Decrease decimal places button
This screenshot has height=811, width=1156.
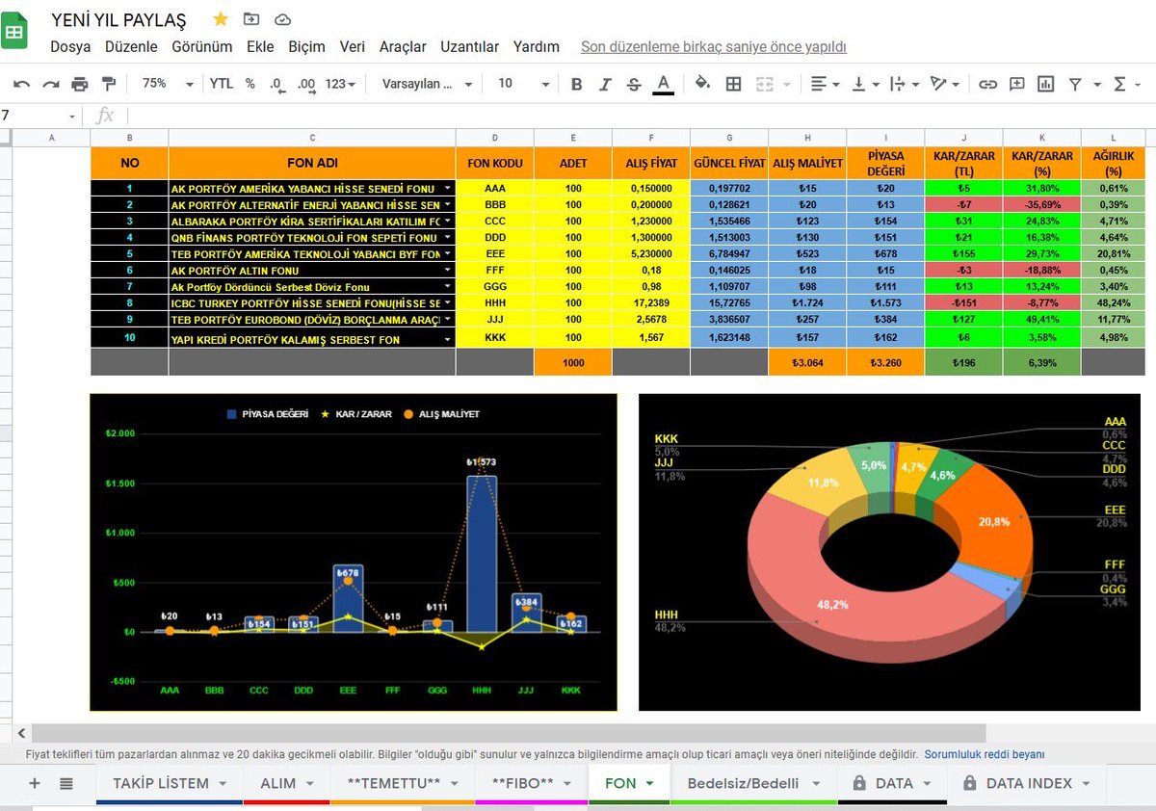tap(277, 84)
